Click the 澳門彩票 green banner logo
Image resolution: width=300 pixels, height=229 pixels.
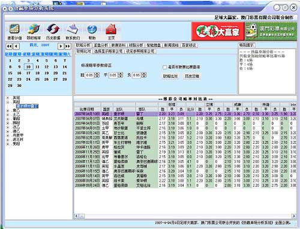(271, 31)
